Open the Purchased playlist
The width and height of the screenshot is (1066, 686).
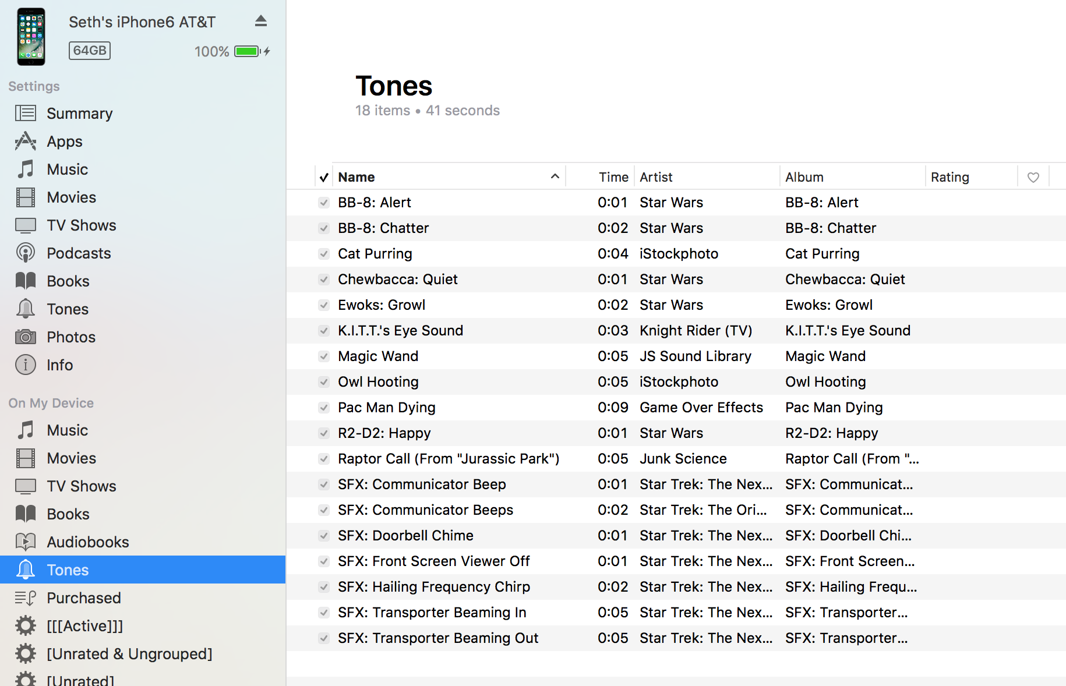[x=84, y=598]
